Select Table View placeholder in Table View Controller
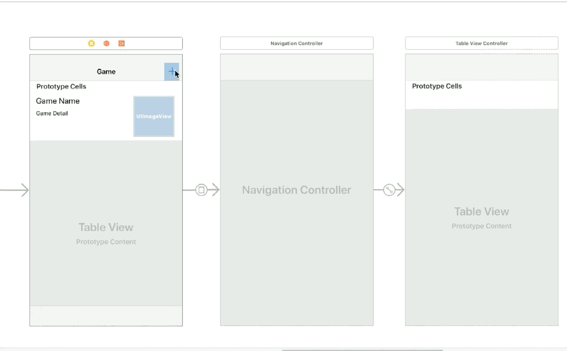Image resolution: width=567 pixels, height=351 pixels. tap(481, 212)
